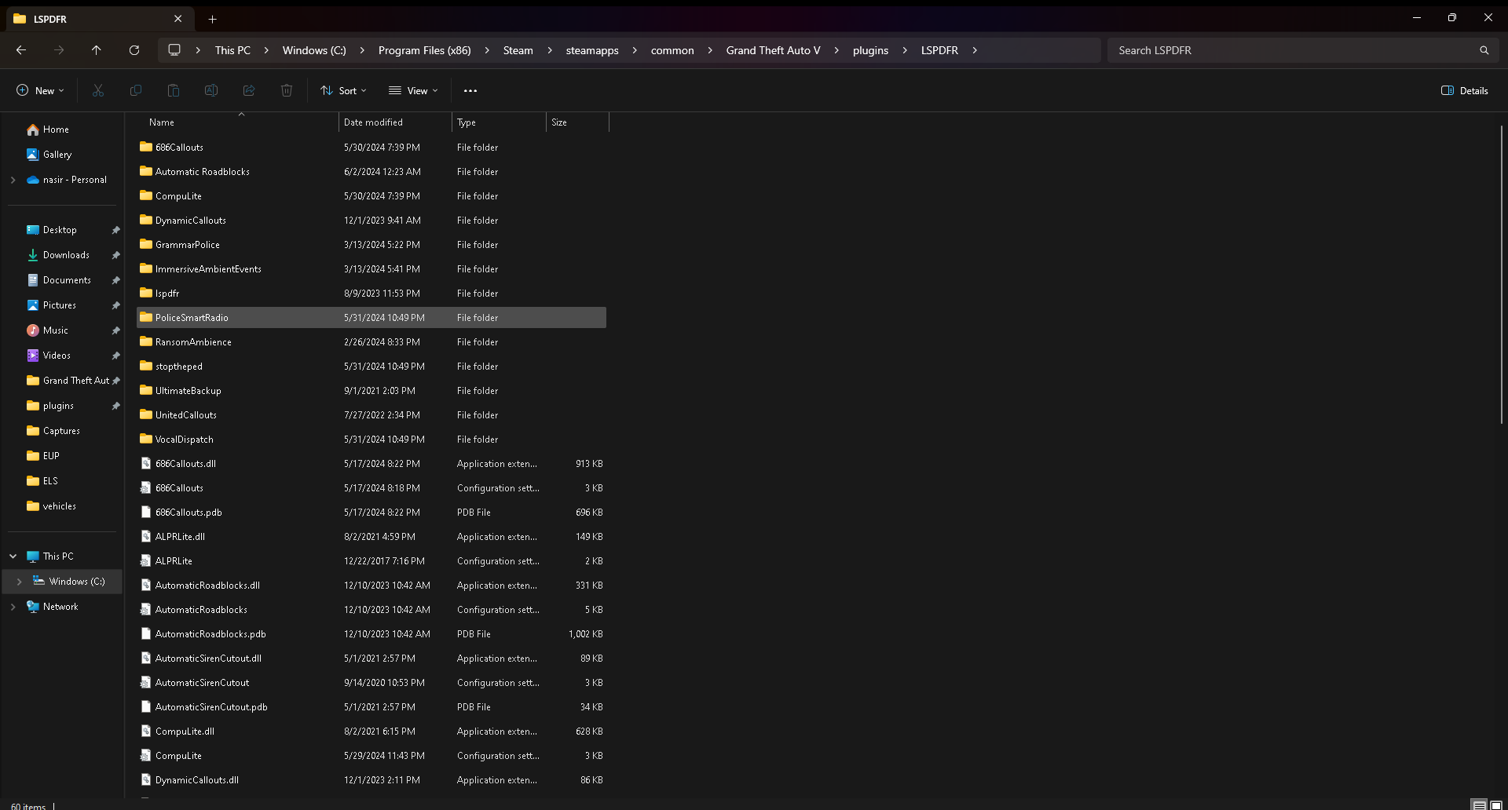Open the pinned Downloads folder
This screenshot has width=1508, height=810.
click(x=67, y=255)
